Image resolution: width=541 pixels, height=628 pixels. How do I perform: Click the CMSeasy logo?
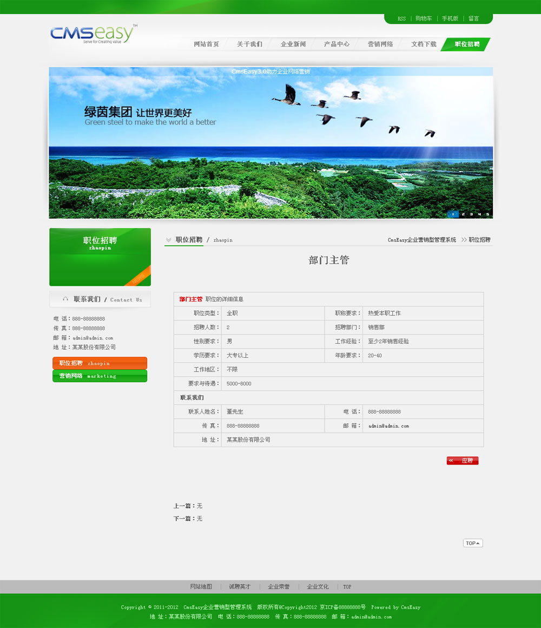[x=93, y=34]
